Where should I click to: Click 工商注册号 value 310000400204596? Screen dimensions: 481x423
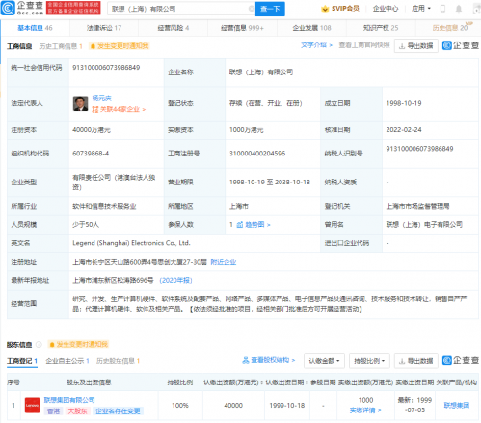[x=257, y=154]
